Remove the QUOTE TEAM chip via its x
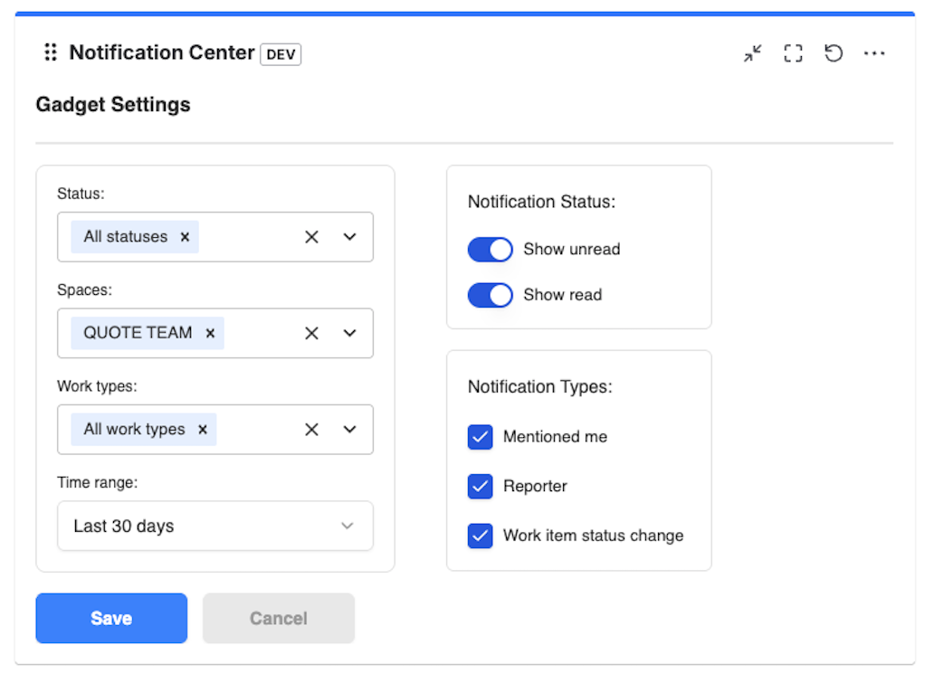Viewport: 934px width, 674px height. 209,333
